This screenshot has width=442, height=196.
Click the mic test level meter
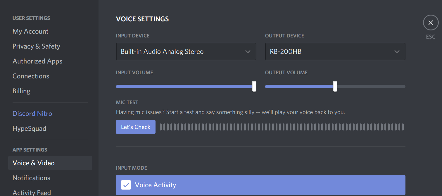coord(282,127)
